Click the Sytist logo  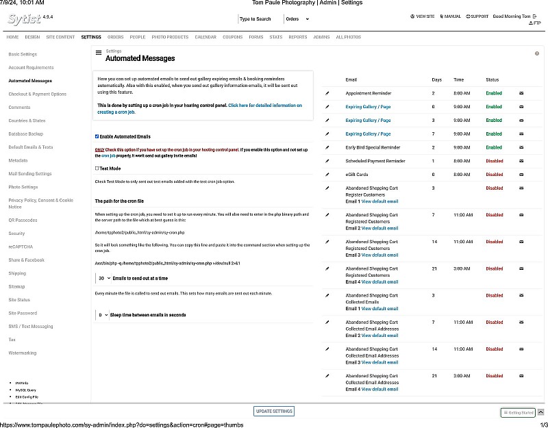tap(24, 19)
